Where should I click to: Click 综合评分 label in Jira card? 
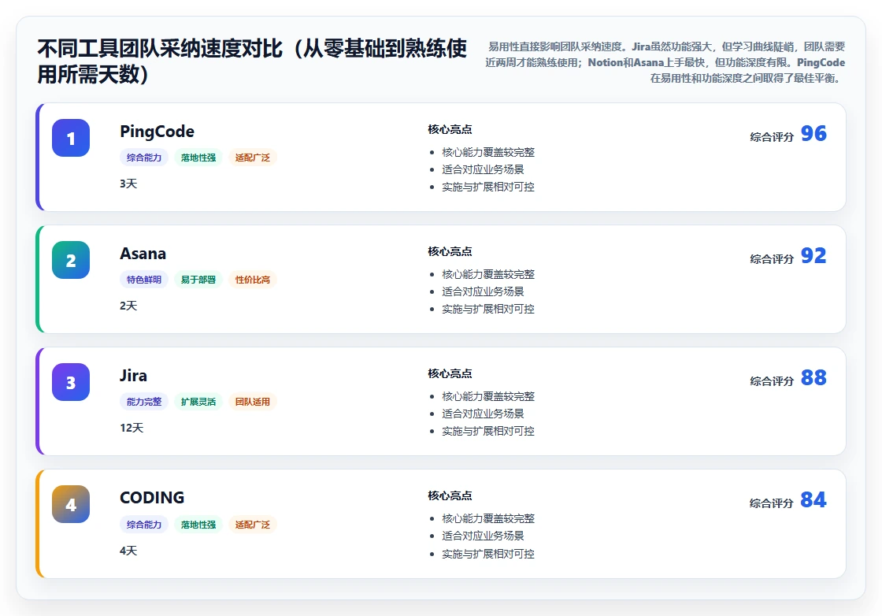[772, 380]
